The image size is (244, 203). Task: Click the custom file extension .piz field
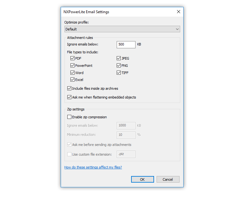(126, 154)
